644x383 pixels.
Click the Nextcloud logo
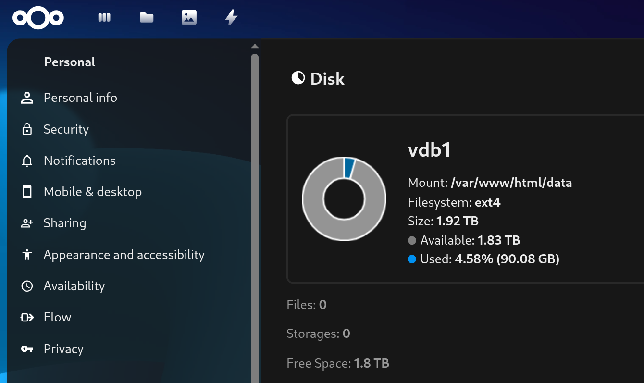(38, 18)
